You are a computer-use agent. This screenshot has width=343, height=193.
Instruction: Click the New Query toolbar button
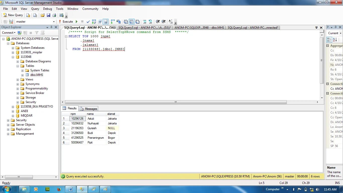[x=13, y=15]
